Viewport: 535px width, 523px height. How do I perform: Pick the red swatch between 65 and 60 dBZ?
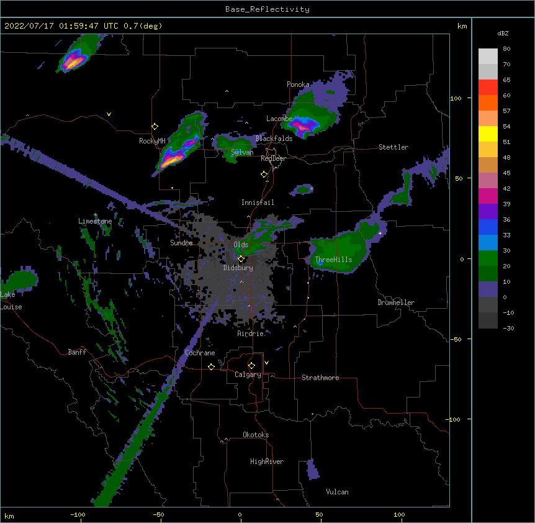[488, 87]
